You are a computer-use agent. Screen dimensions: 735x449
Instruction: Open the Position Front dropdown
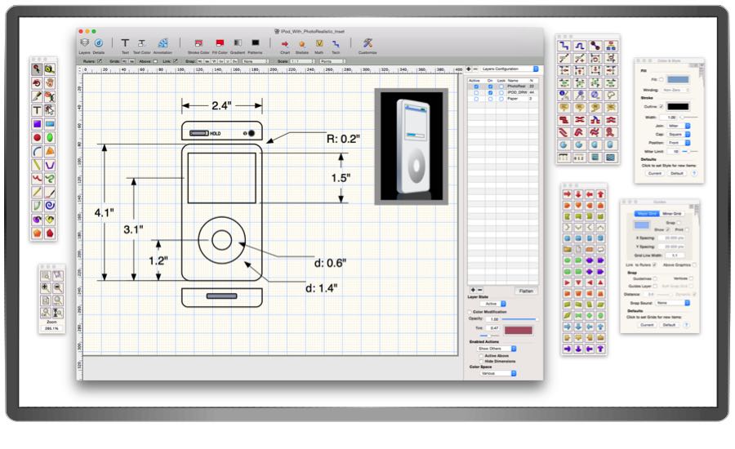click(679, 143)
